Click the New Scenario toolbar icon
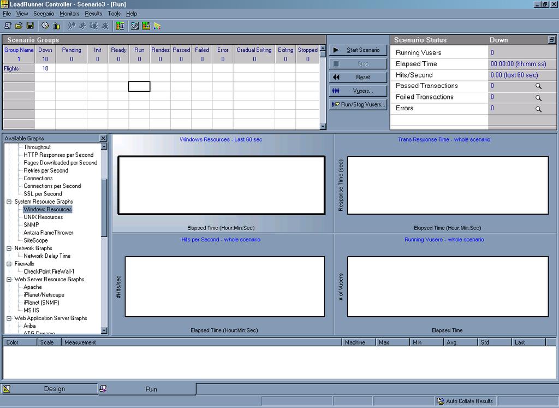 8,26
